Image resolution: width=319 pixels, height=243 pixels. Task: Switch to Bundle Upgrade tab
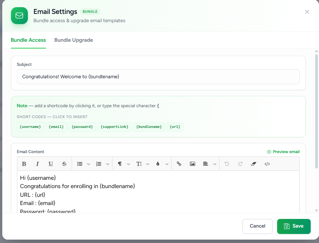(74, 40)
